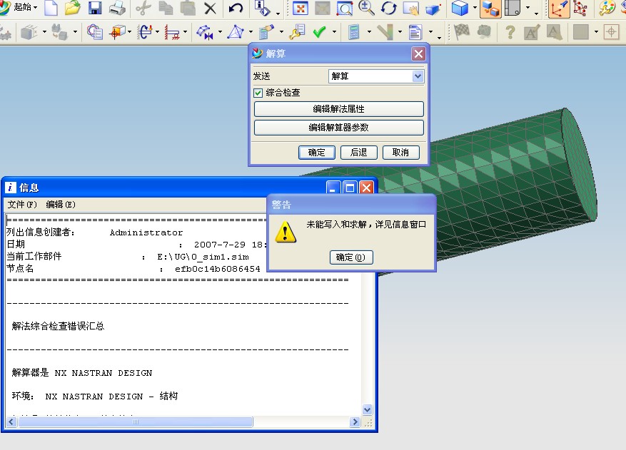The height and width of the screenshot is (450, 626).
Task: Click the node name efb0c14b6086454
Action: click(218, 269)
